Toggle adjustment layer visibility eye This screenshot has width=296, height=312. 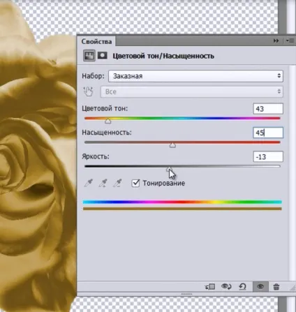point(260,286)
